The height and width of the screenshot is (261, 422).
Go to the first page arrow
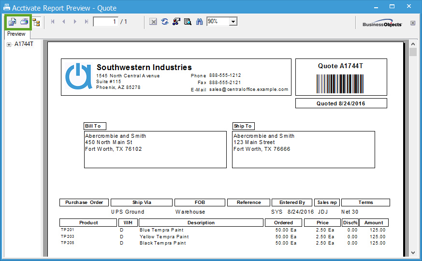click(53, 22)
